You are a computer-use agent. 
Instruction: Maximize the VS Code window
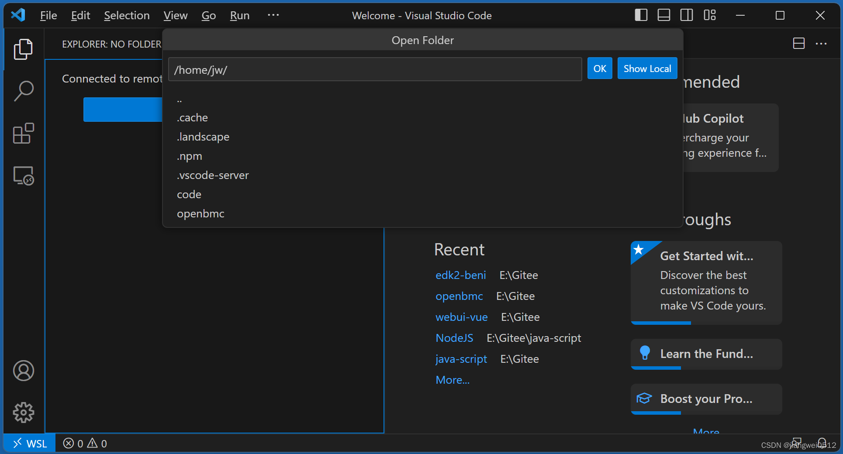click(x=780, y=15)
